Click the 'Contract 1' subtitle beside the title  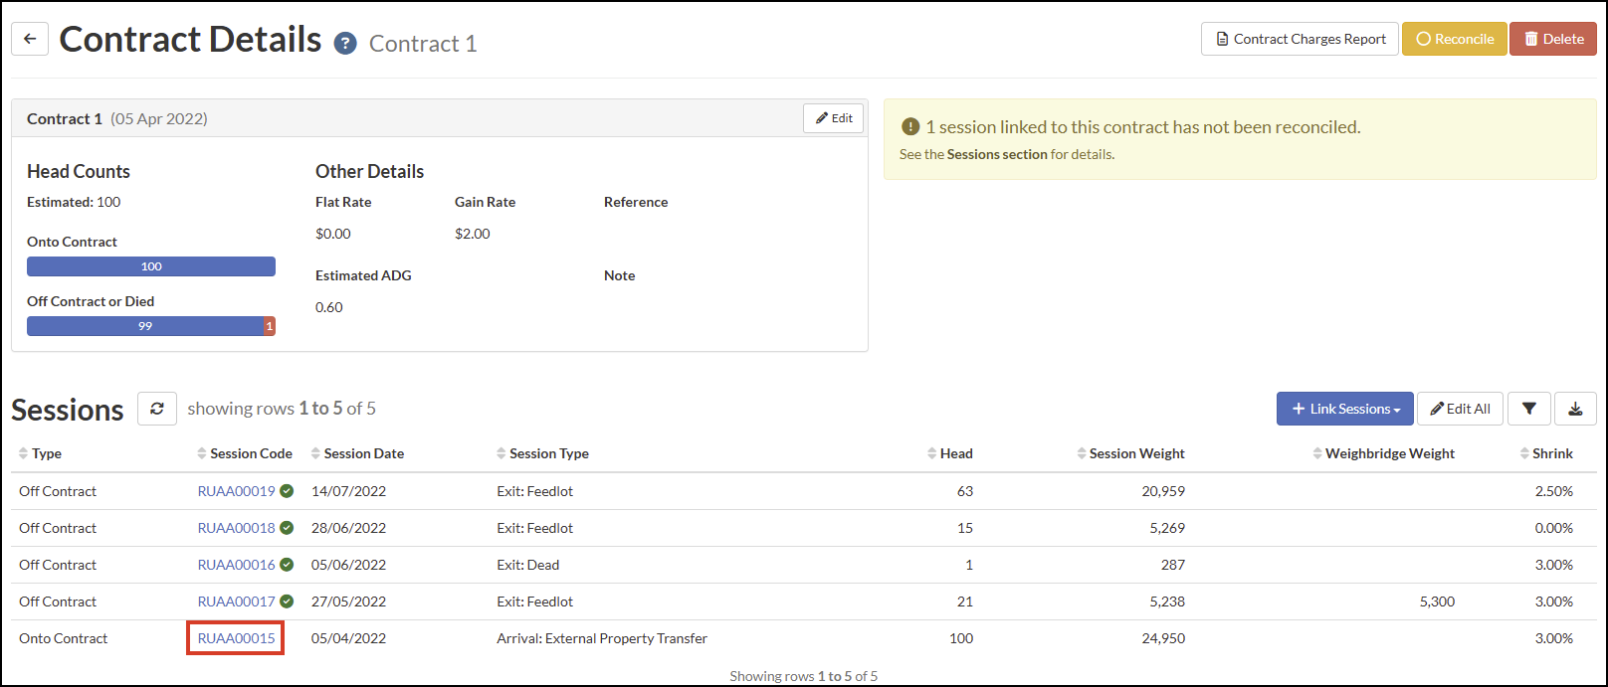click(423, 44)
